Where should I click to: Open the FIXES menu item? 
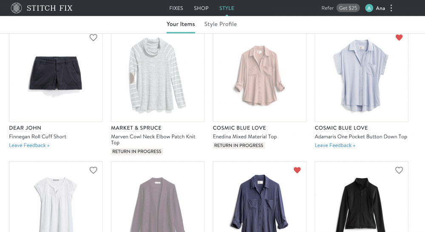coord(176,8)
